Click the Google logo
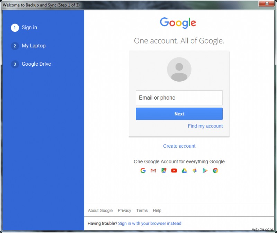 pos(178,23)
